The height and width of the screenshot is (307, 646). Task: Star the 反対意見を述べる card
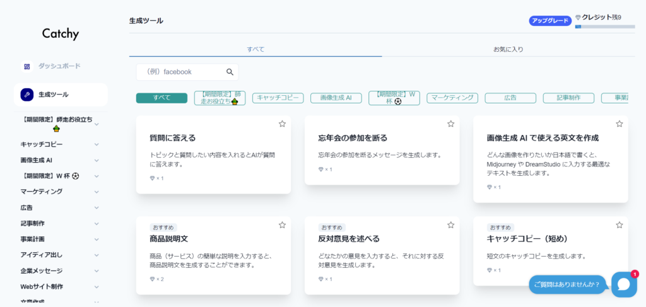click(450, 224)
